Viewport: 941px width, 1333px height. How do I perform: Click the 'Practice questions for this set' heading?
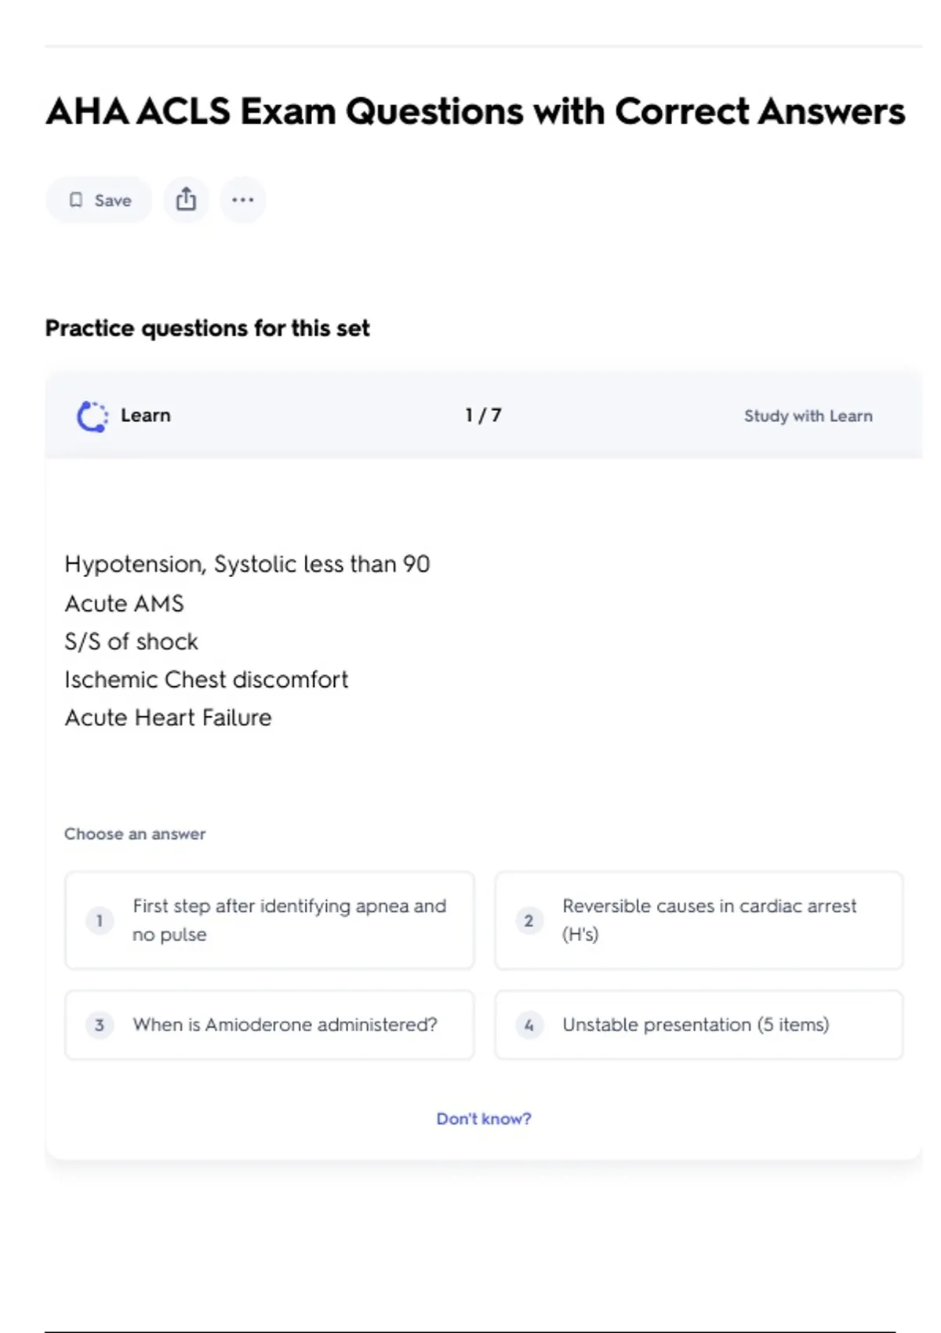[x=207, y=328]
